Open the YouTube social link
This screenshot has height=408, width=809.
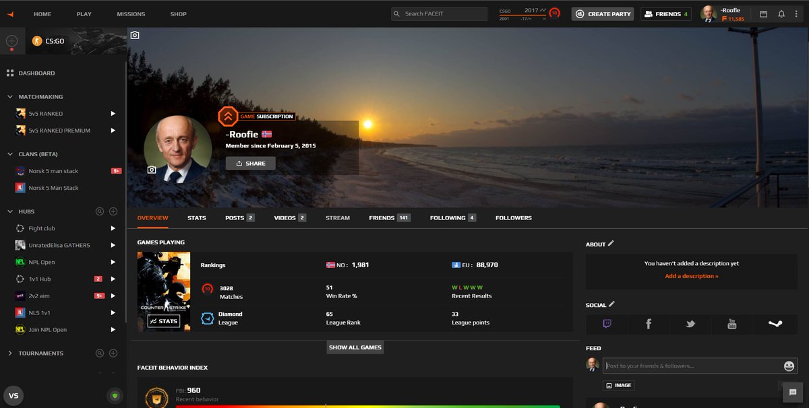pos(732,324)
